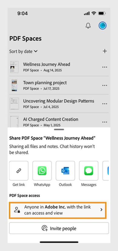Tap the PDF Spaces heading
Viewport: 118px width, 251px height.
click(25, 39)
